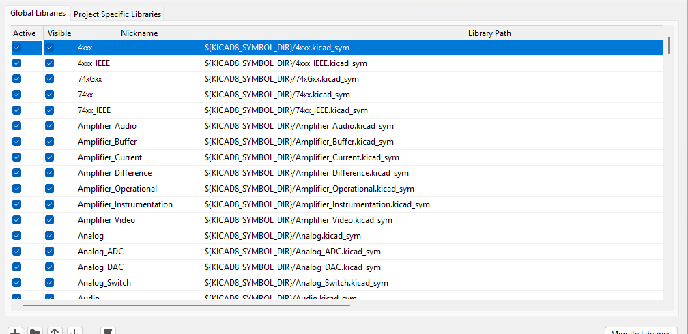Toggle Visible for Amplifier_Buffer
The width and height of the screenshot is (688, 334).
click(x=50, y=142)
